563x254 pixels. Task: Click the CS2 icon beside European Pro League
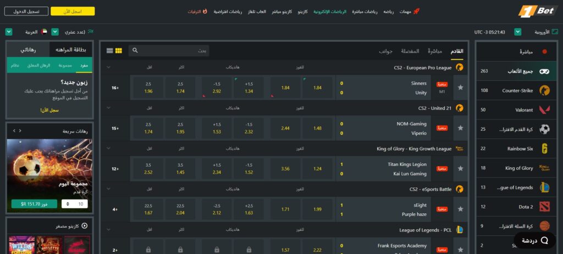click(459, 67)
